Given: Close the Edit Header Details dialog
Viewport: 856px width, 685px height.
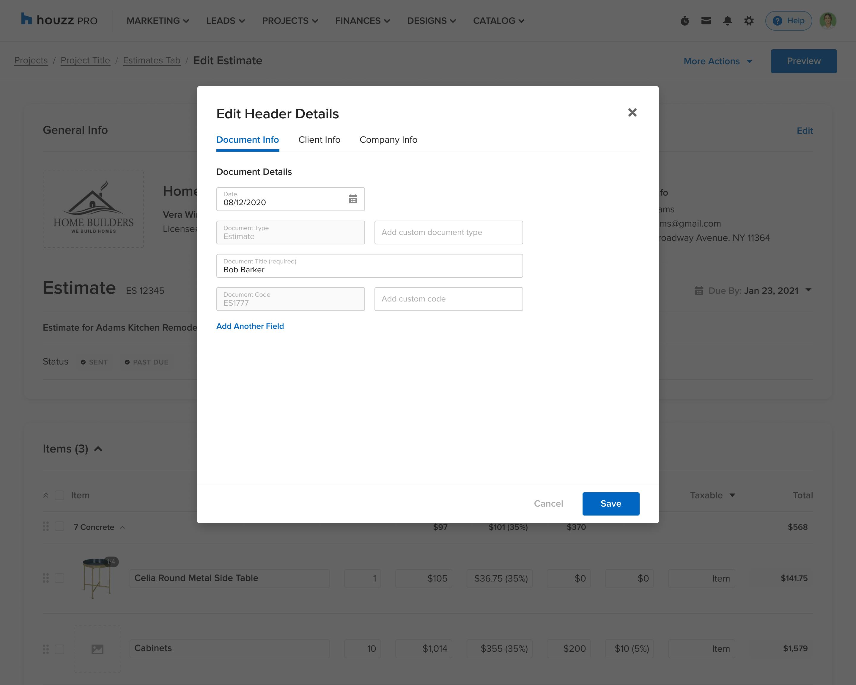Looking at the screenshot, I should 632,112.
